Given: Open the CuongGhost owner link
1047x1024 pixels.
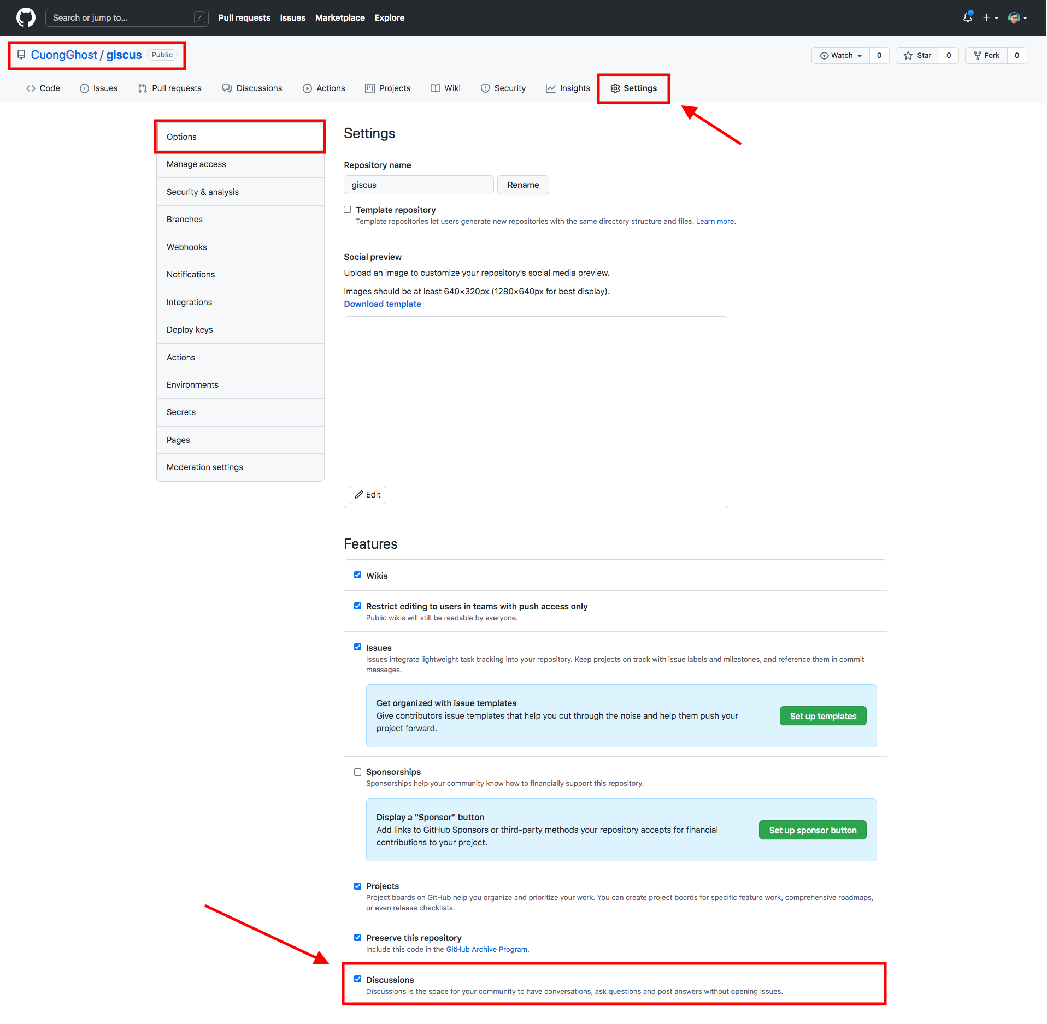Looking at the screenshot, I should pyautogui.click(x=63, y=55).
